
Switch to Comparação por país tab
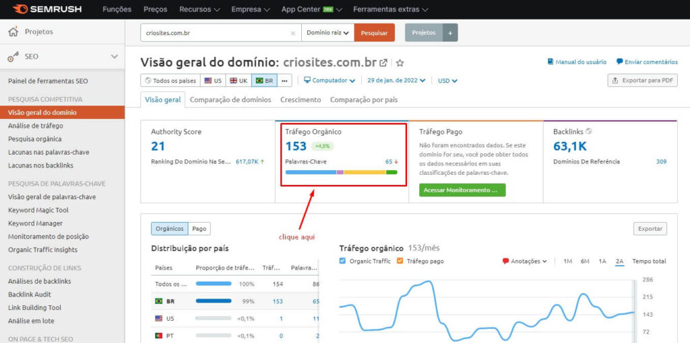click(x=364, y=100)
